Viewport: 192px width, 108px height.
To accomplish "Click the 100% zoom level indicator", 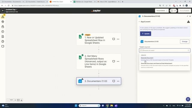I will (x=11, y=100).
